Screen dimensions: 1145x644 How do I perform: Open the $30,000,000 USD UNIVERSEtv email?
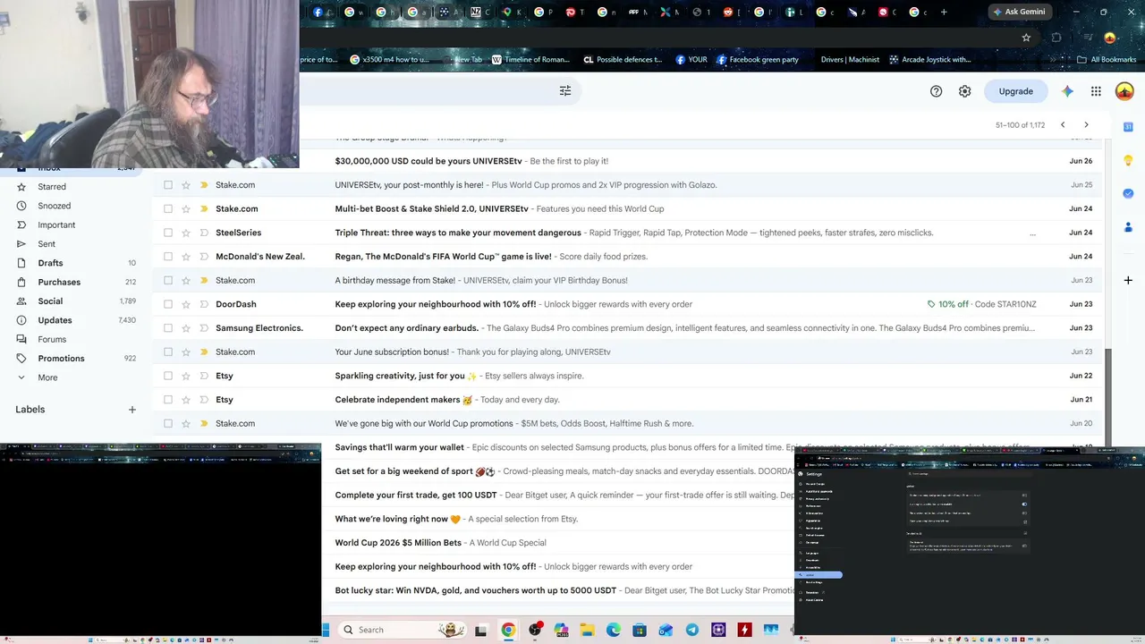(630, 161)
